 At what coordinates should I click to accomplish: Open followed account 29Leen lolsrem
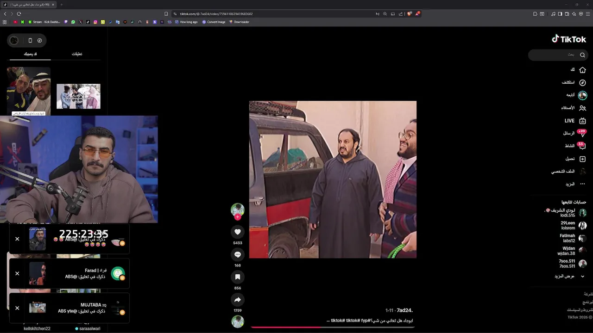click(574, 225)
